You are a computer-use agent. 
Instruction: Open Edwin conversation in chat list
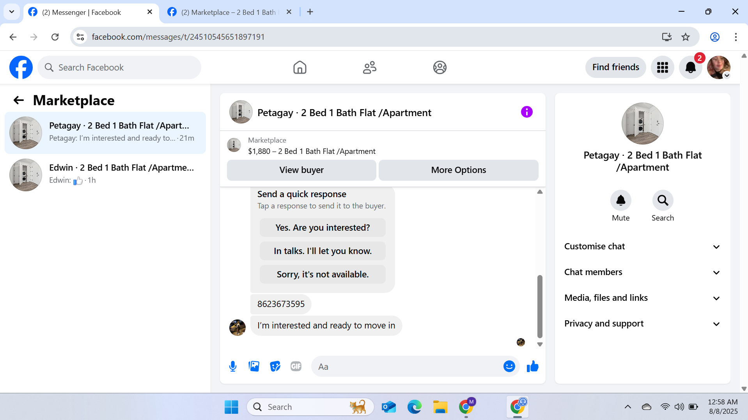click(105, 175)
